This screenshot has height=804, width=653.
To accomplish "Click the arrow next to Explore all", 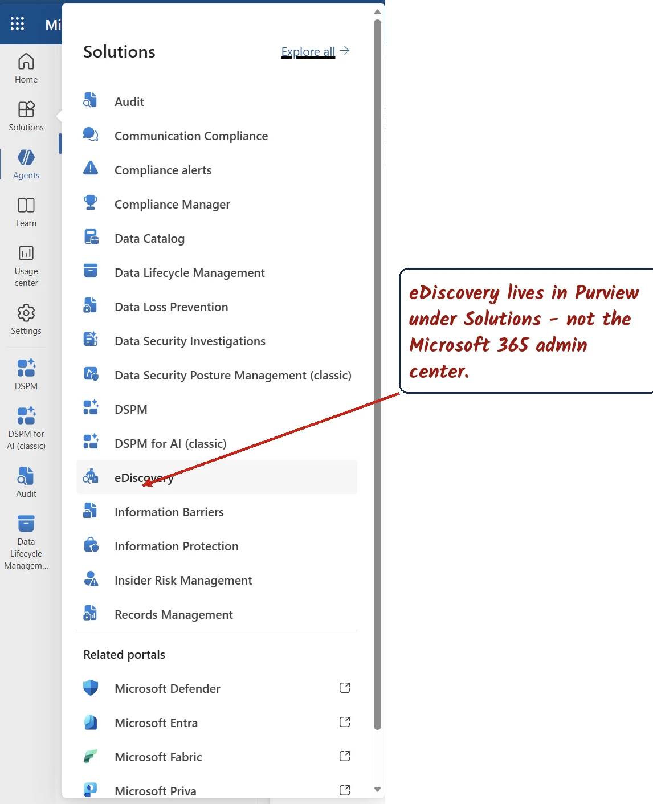I will 344,51.
